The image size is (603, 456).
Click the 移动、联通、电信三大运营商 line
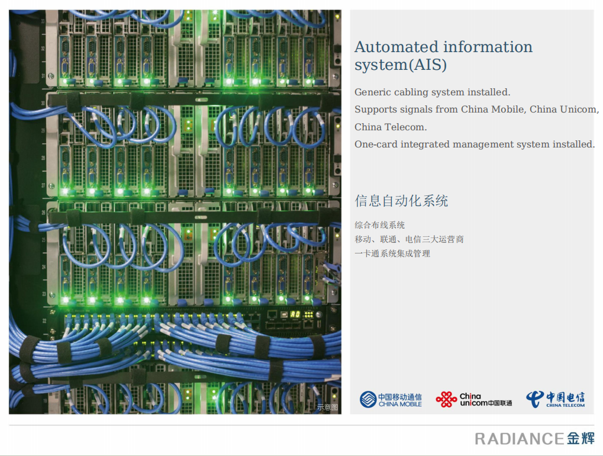click(409, 239)
